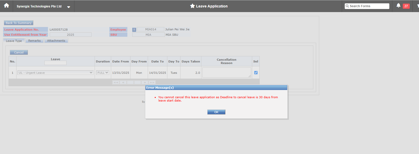The height and width of the screenshot is (154, 419).
Task: Click the Leave column filter box
Action: tap(55, 63)
